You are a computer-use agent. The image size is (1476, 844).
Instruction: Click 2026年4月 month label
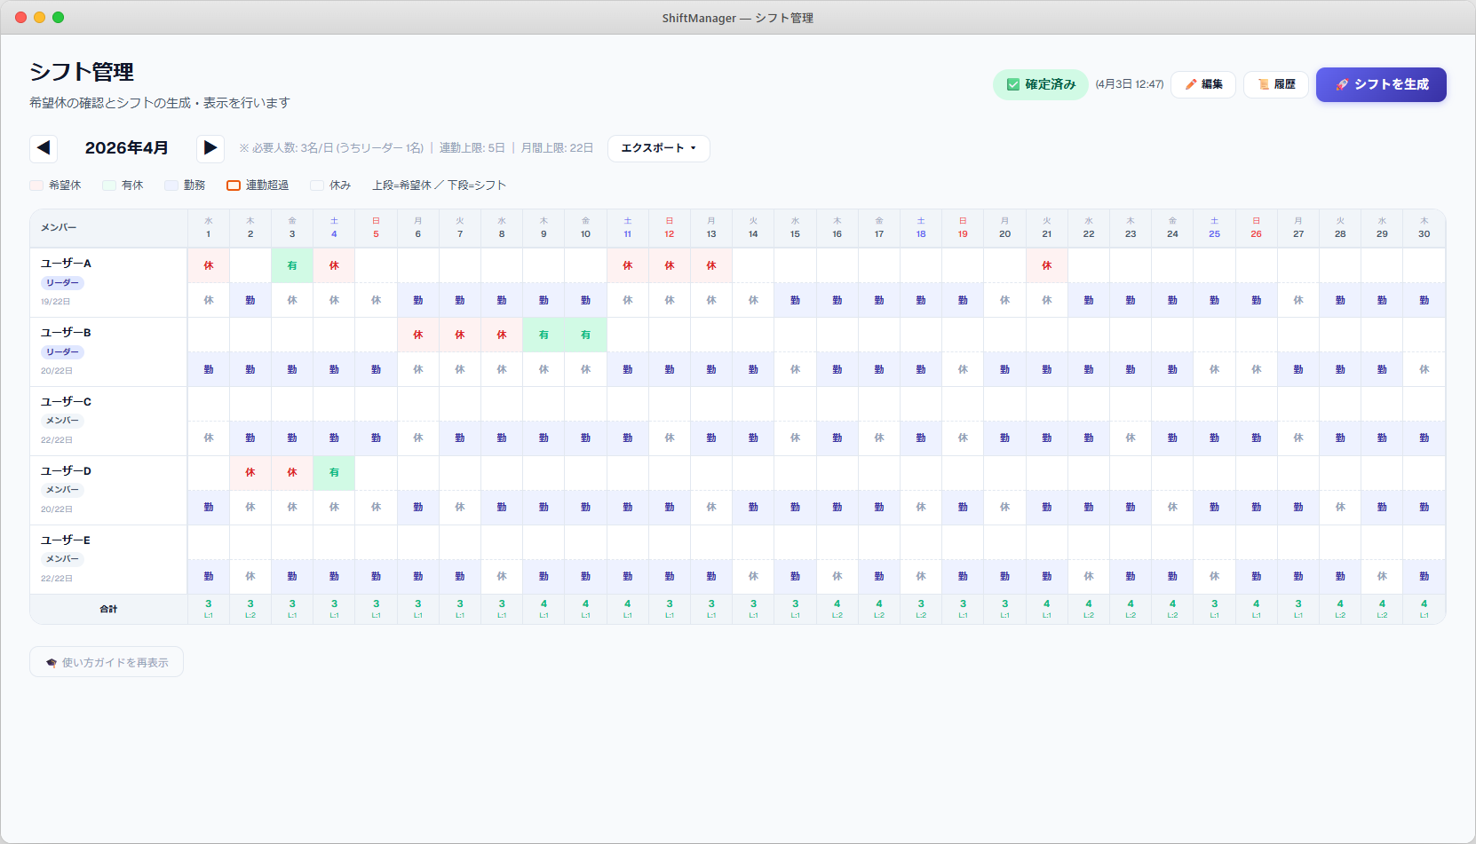(x=126, y=148)
